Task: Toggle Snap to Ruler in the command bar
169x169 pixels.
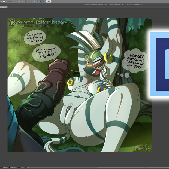Action: point(38,1)
